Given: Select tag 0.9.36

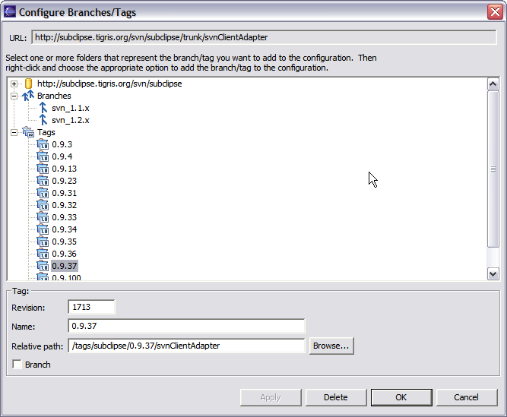Looking at the screenshot, I should click(x=65, y=254).
